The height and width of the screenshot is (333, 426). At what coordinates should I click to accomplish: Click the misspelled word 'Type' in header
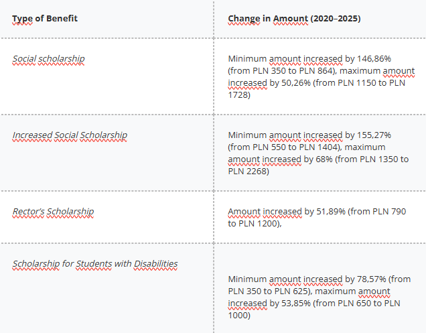click(22, 19)
